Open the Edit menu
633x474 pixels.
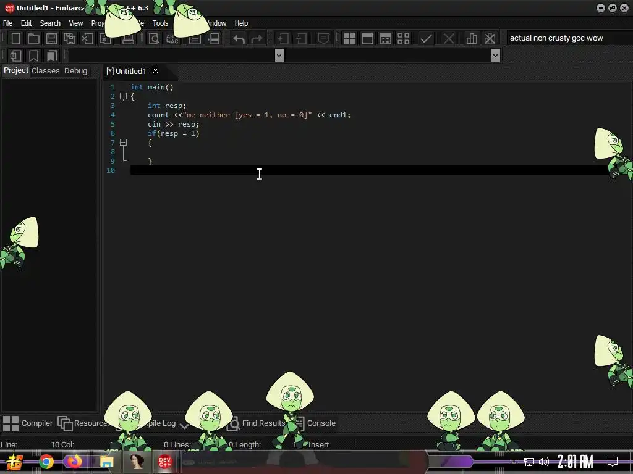point(26,23)
